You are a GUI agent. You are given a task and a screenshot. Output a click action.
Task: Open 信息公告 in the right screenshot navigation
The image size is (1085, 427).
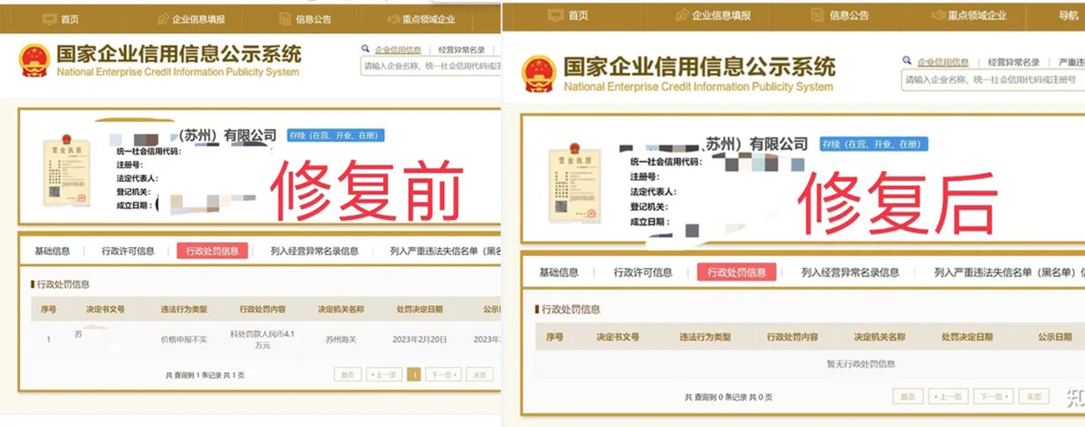tap(849, 15)
